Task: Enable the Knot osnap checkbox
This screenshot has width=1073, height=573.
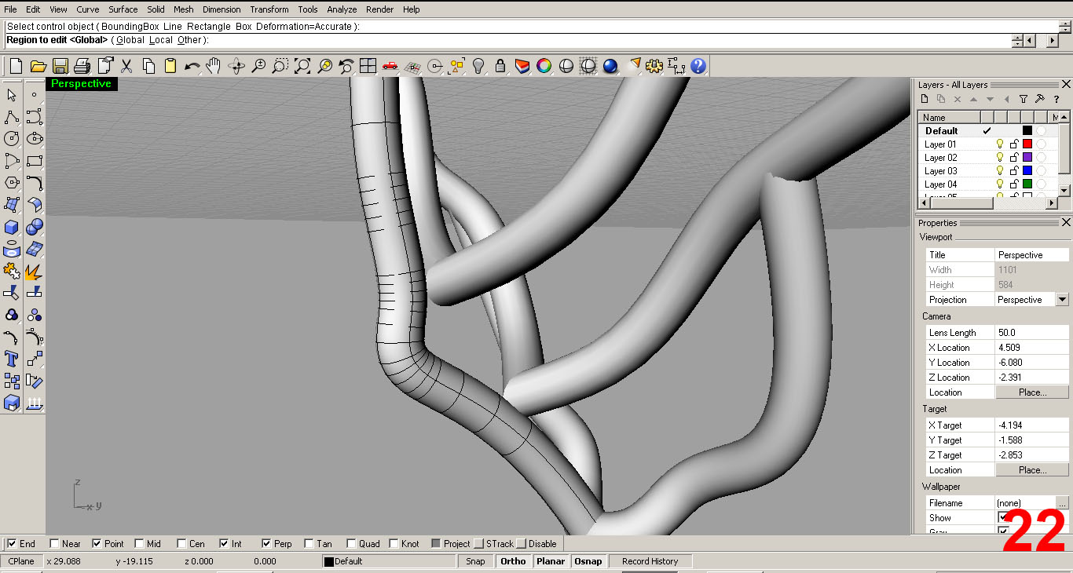Action: [394, 543]
